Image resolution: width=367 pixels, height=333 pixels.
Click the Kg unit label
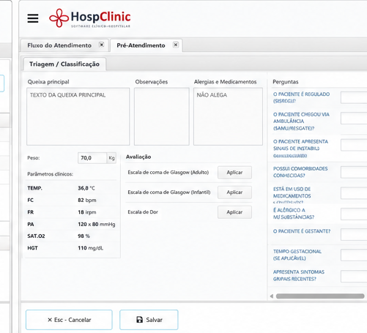coord(111,158)
